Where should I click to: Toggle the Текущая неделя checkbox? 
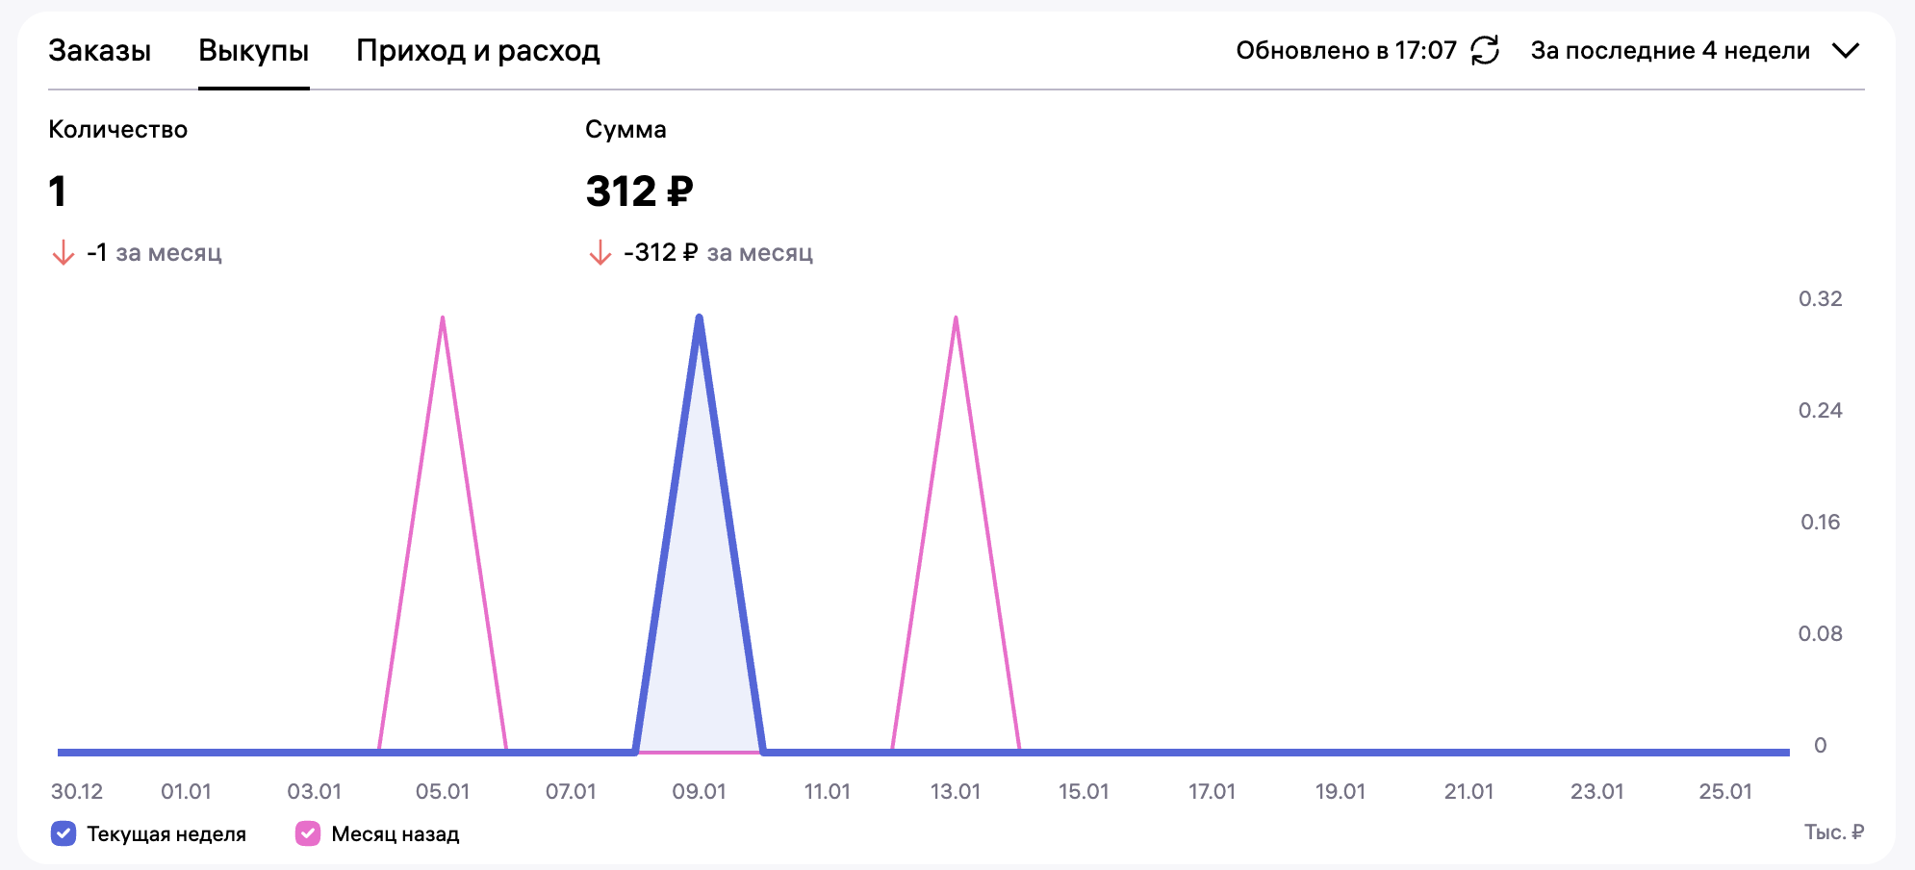(x=64, y=833)
